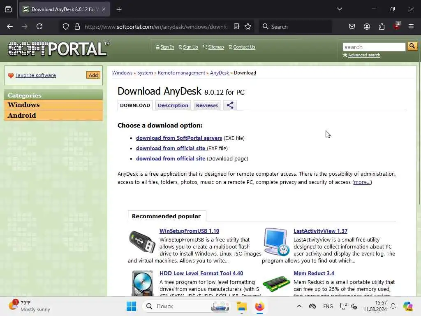The width and height of the screenshot is (421, 316).
Task: Open the Copilot icon in taskbar corner
Action: click(x=408, y=306)
